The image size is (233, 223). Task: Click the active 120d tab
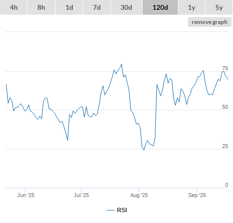[x=160, y=7]
